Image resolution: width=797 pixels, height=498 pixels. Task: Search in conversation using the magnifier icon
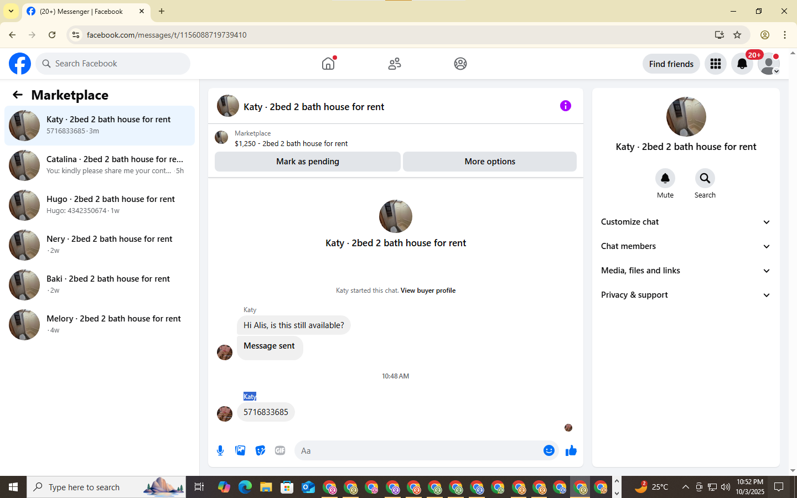(x=705, y=178)
